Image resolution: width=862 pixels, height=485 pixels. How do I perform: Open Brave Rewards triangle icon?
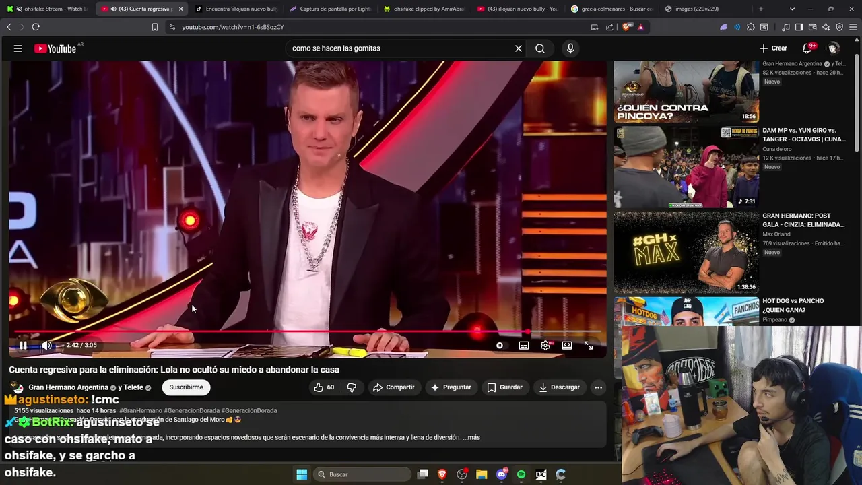click(x=640, y=27)
